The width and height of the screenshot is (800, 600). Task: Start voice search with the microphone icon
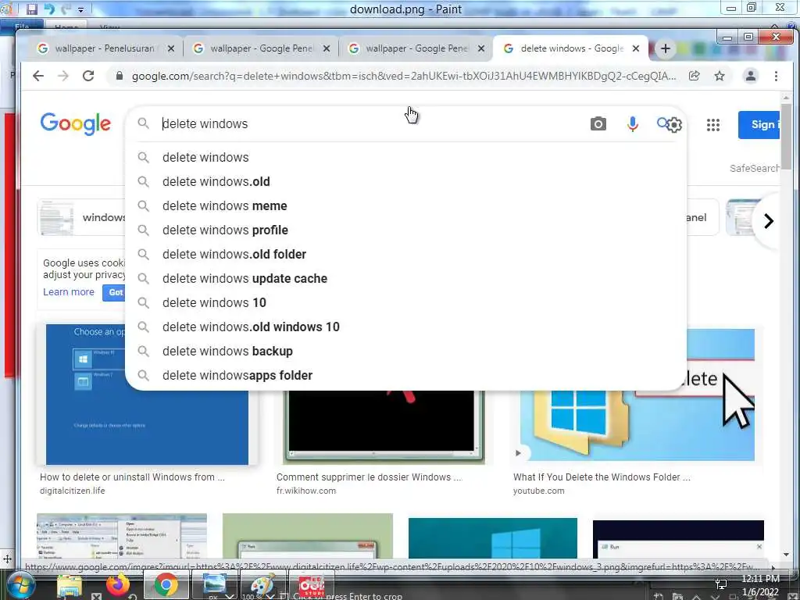tap(632, 124)
